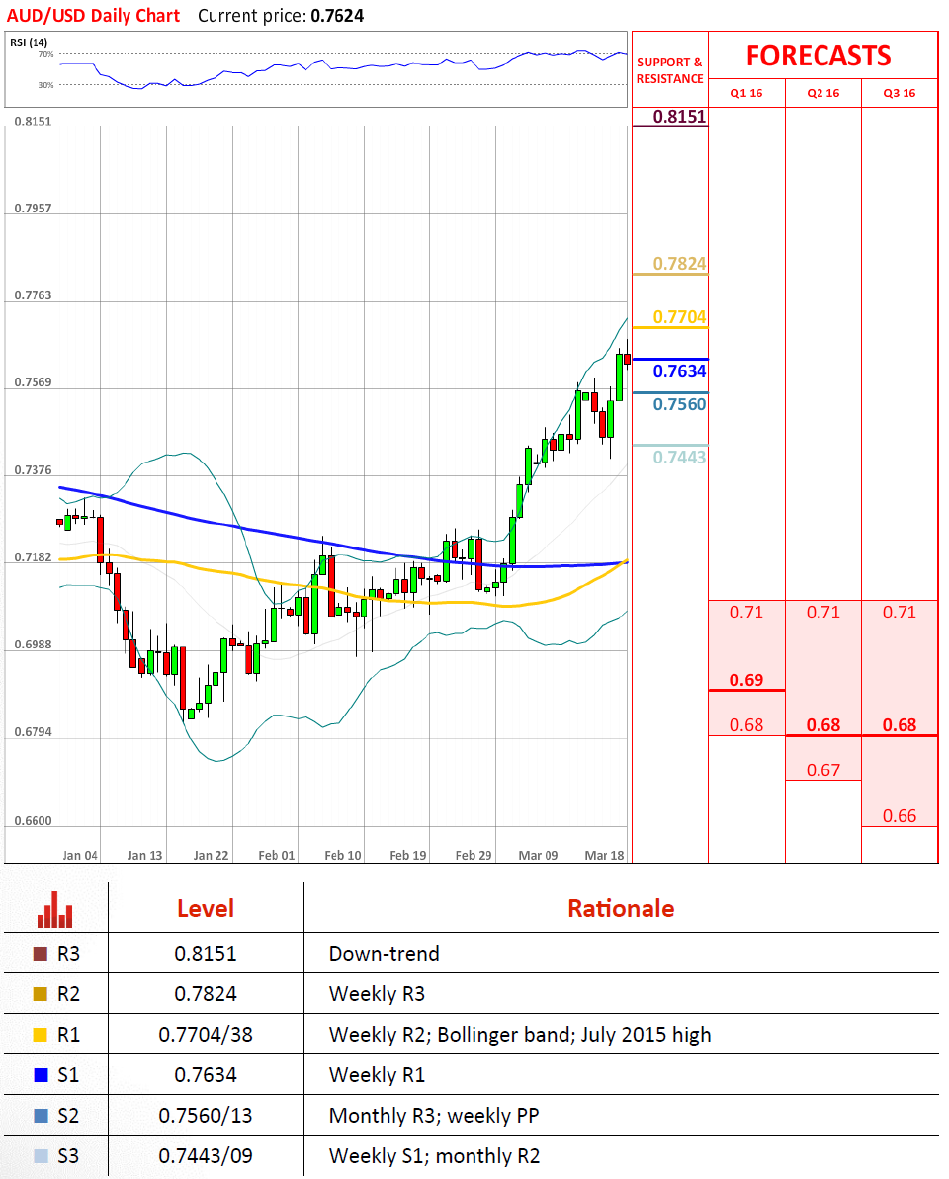Click the 'Level' table header

(x=206, y=909)
